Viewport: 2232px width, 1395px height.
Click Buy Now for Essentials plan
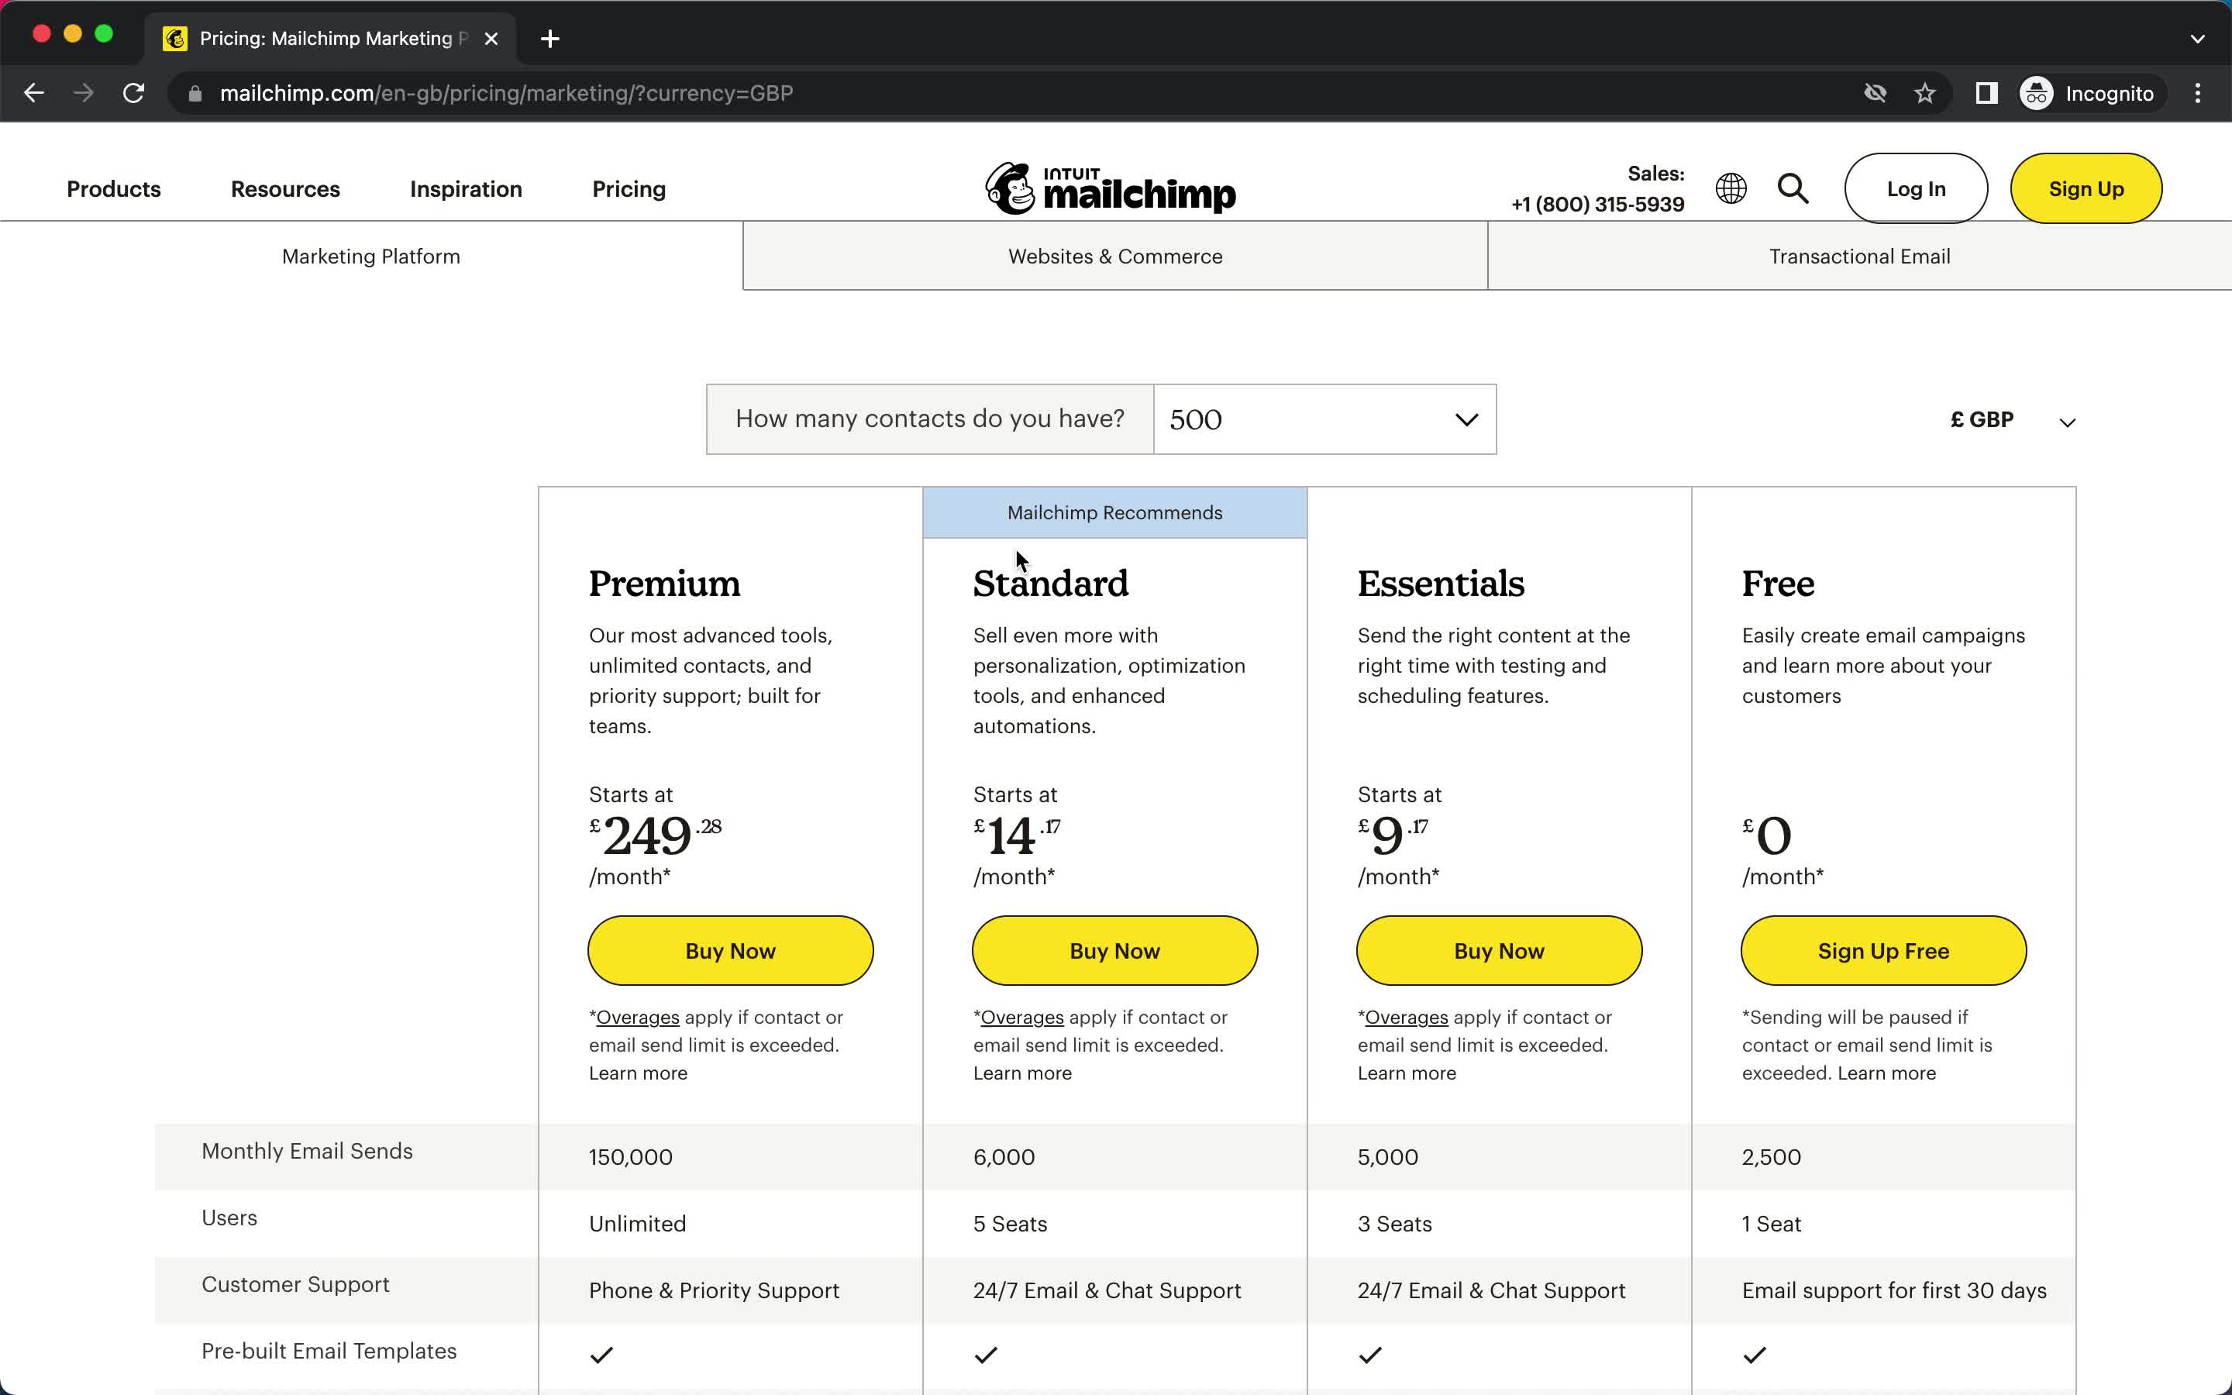1499,950
